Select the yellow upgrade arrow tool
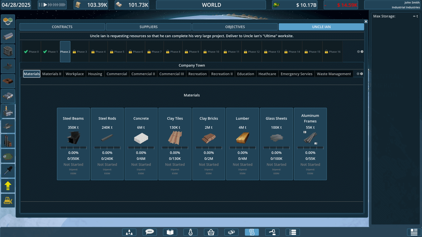 [8, 185]
